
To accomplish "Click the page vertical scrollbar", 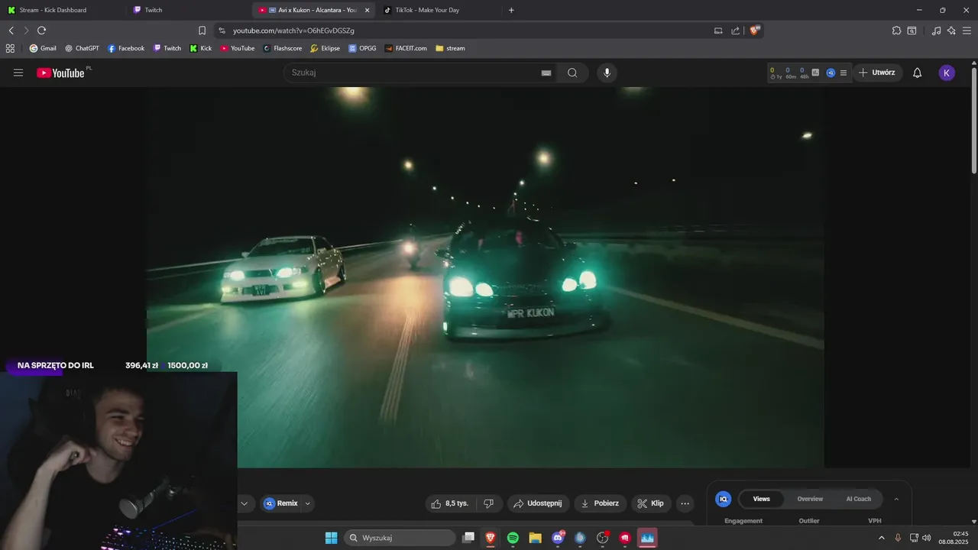I will [x=973, y=122].
